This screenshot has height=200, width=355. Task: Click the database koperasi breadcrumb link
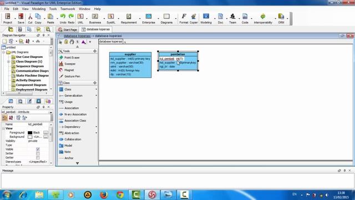pyautogui.click(x=77, y=36)
